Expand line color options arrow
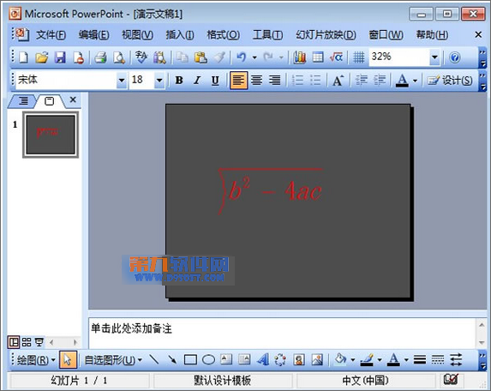The width and height of the screenshot is (491, 391). click(380, 359)
